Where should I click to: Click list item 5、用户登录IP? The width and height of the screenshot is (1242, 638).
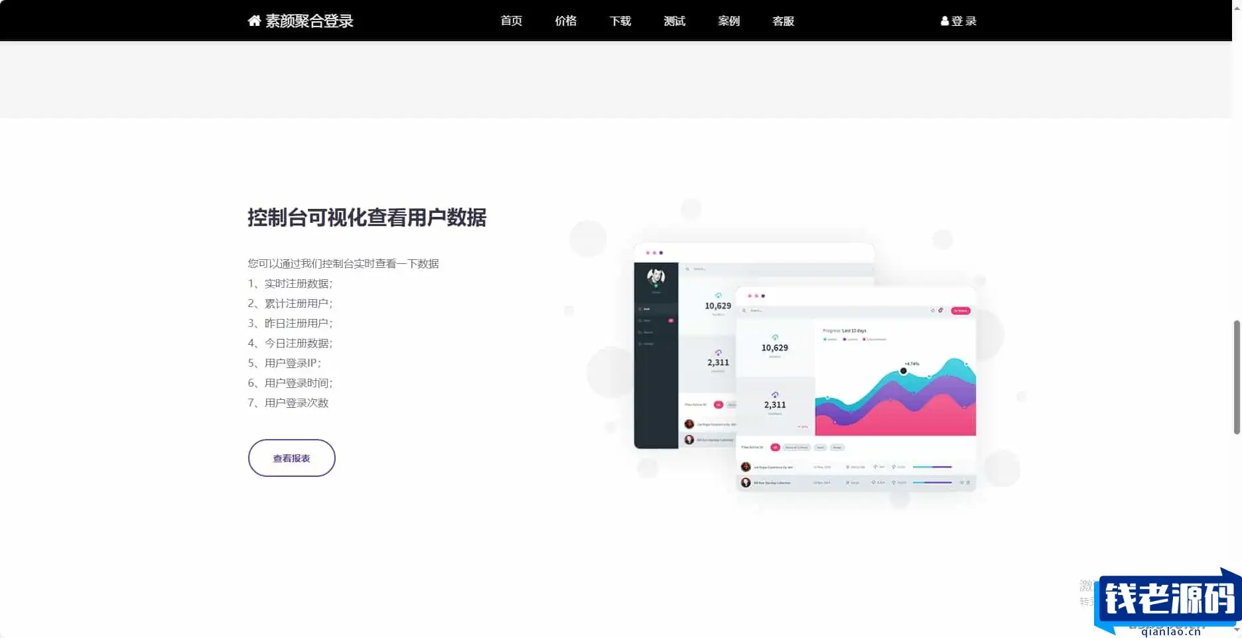284,363
